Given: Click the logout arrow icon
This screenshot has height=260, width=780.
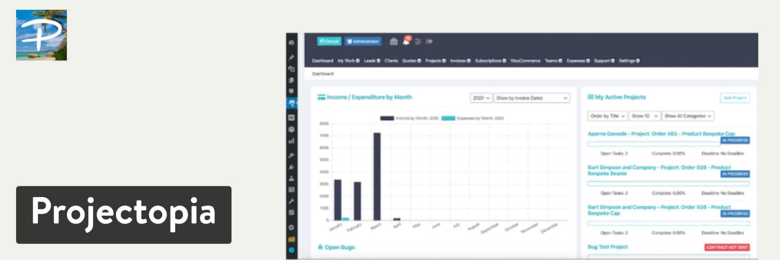Looking at the screenshot, I should 430,42.
